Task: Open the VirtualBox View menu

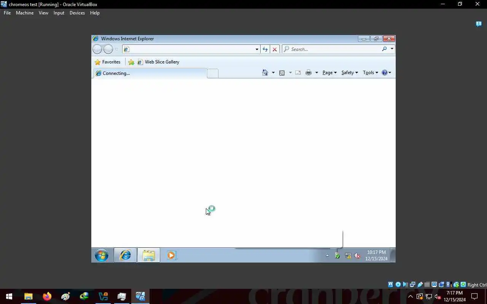Action: click(43, 13)
